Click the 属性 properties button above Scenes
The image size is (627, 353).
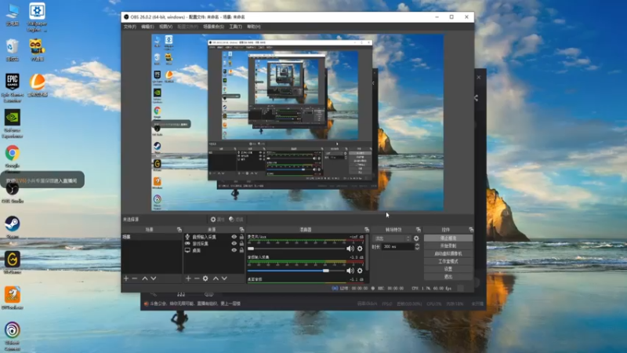pyautogui.click(x=218, y=220)
